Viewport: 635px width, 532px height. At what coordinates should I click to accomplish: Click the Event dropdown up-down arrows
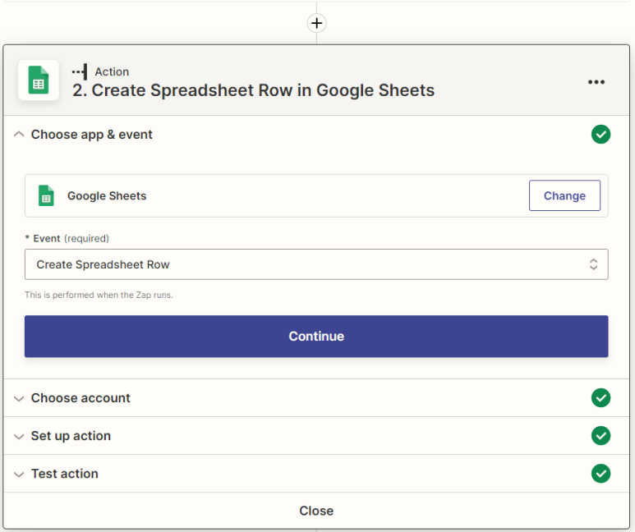[593, 264]
